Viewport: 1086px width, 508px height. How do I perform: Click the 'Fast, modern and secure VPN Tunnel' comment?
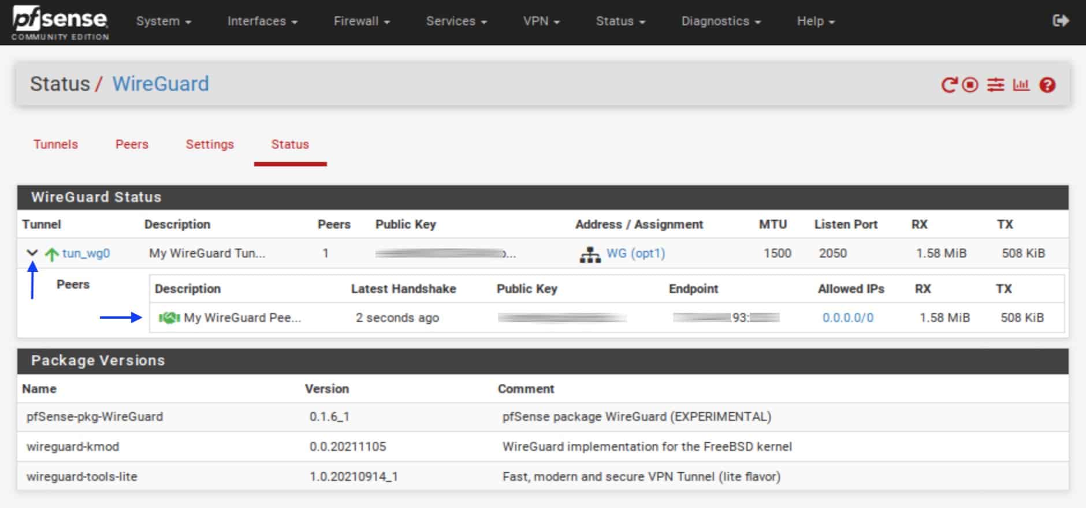(x=641, y=477)
